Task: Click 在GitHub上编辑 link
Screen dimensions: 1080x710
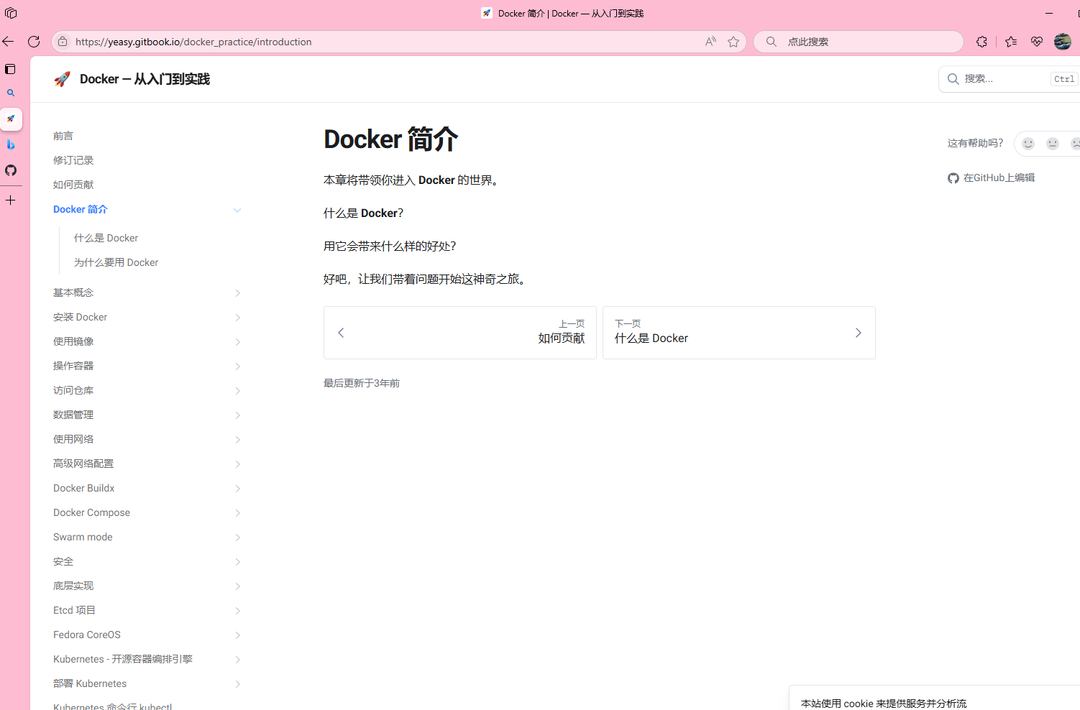Action: tap(992, 177)
